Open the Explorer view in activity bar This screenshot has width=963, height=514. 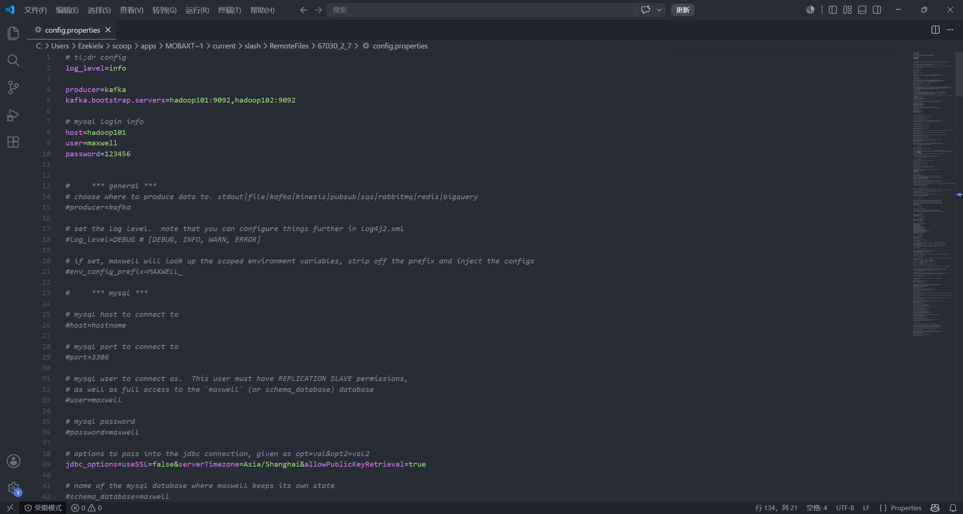pos(13,33)
